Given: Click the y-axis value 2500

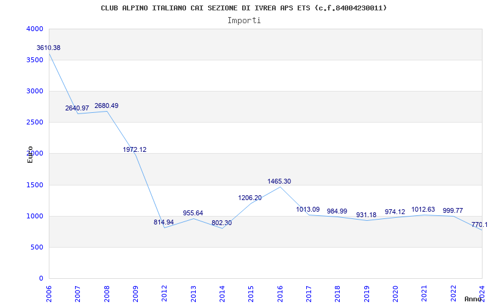Looking at the screenshot, I should 35,123.
